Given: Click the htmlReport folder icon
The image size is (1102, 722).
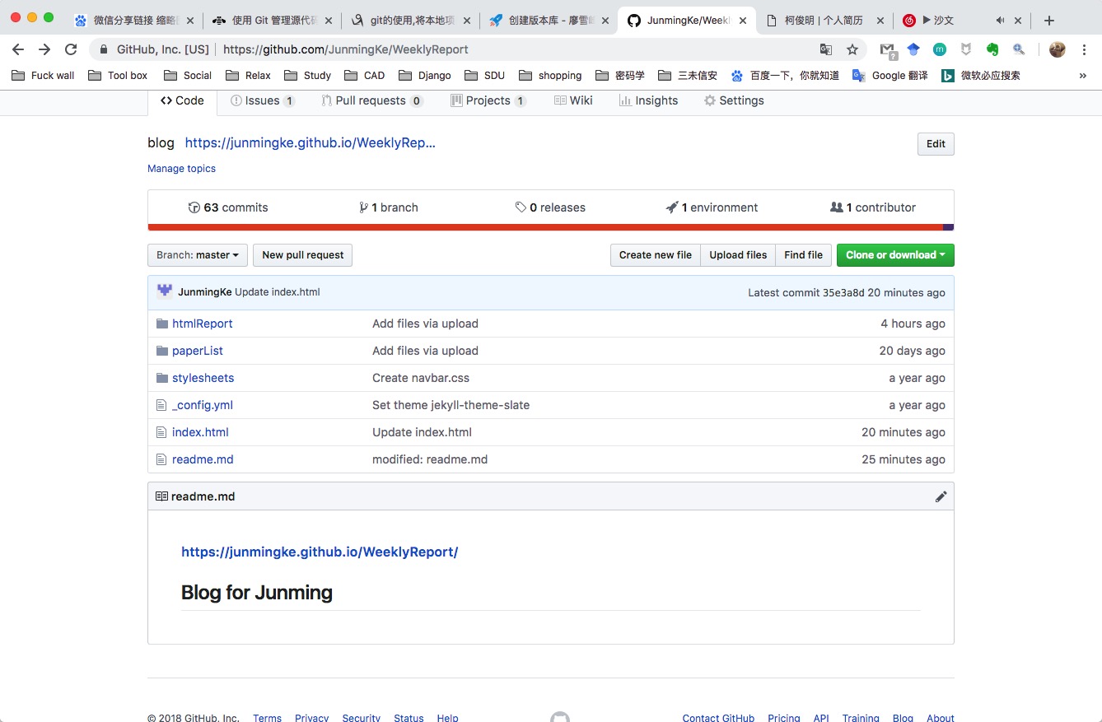Looking at the screenshot, I should [162, 324].
